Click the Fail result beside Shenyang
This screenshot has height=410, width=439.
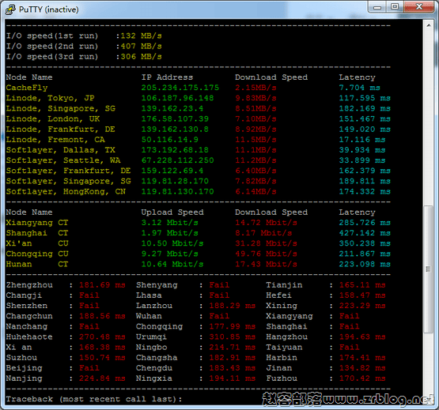point(219,285)
